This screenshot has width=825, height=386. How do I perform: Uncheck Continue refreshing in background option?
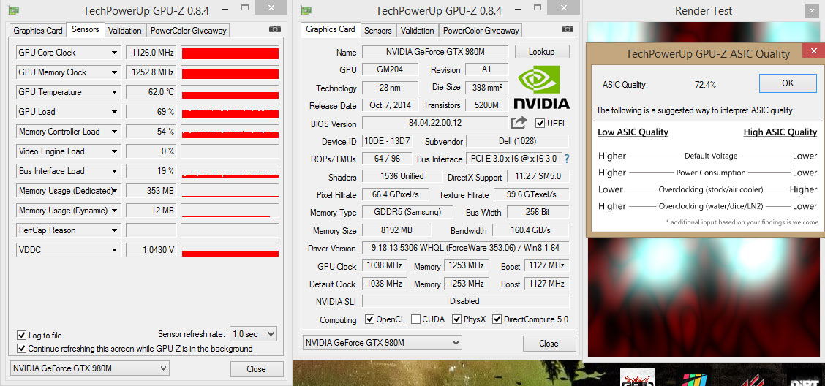click(21, 348)
